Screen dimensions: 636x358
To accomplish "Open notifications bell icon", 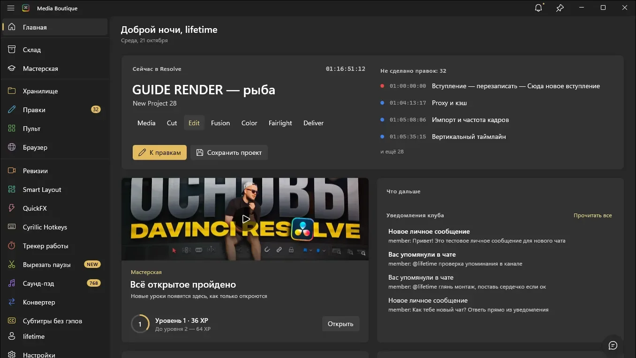I will coord(538,8).
